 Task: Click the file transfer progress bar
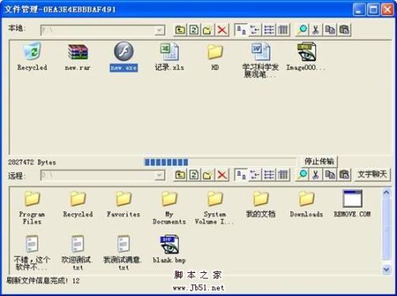coord(220,162)
